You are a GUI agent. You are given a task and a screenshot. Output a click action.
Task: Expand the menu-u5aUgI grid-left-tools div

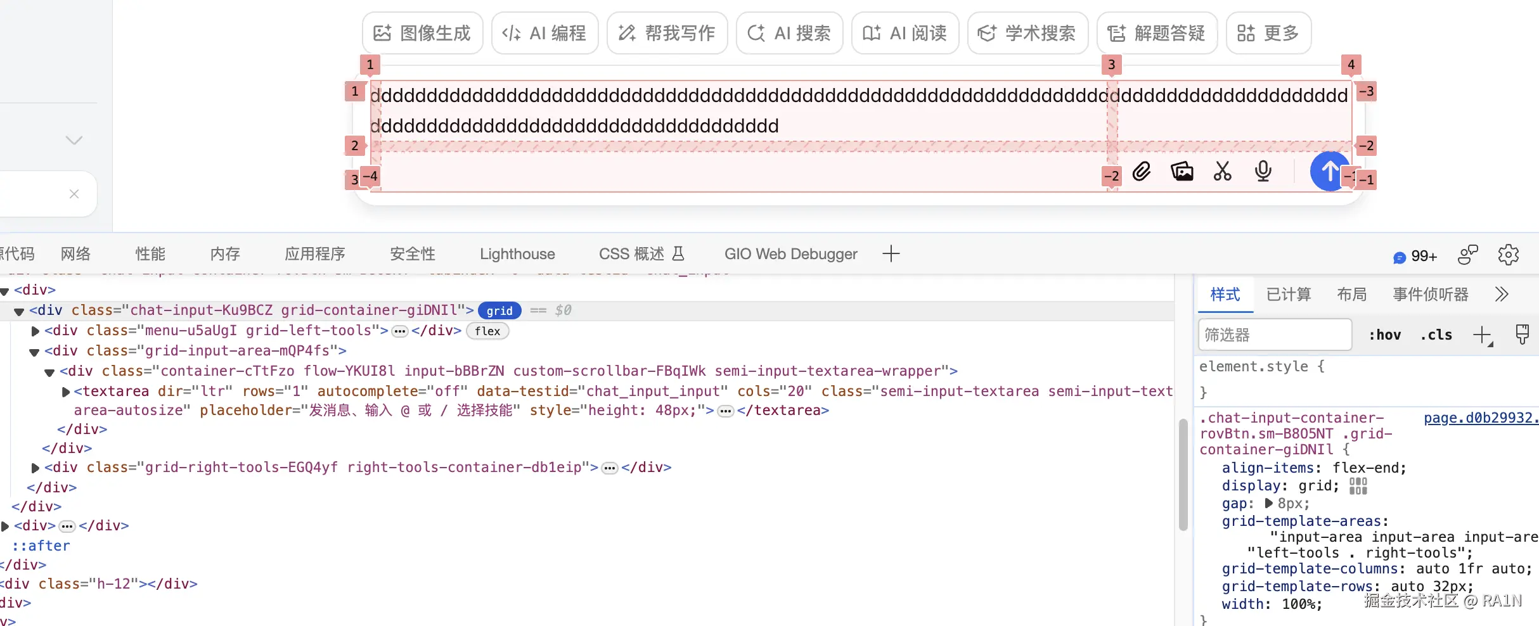[35, 331]
